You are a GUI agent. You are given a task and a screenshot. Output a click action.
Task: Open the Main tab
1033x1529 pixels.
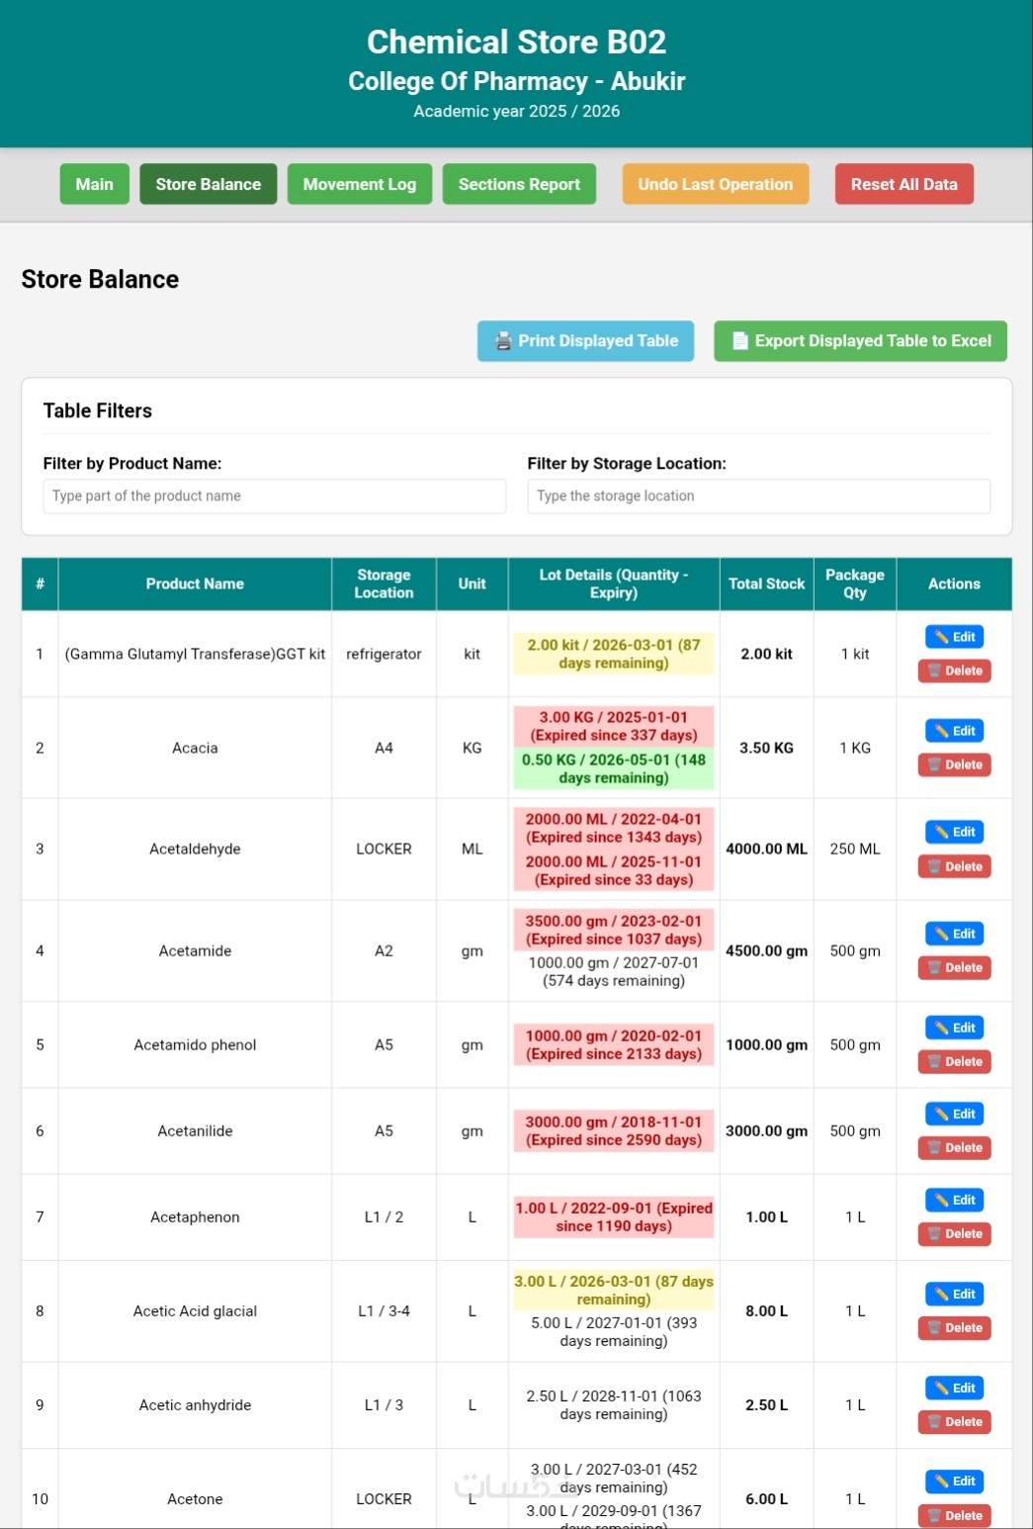coord(94,184)
